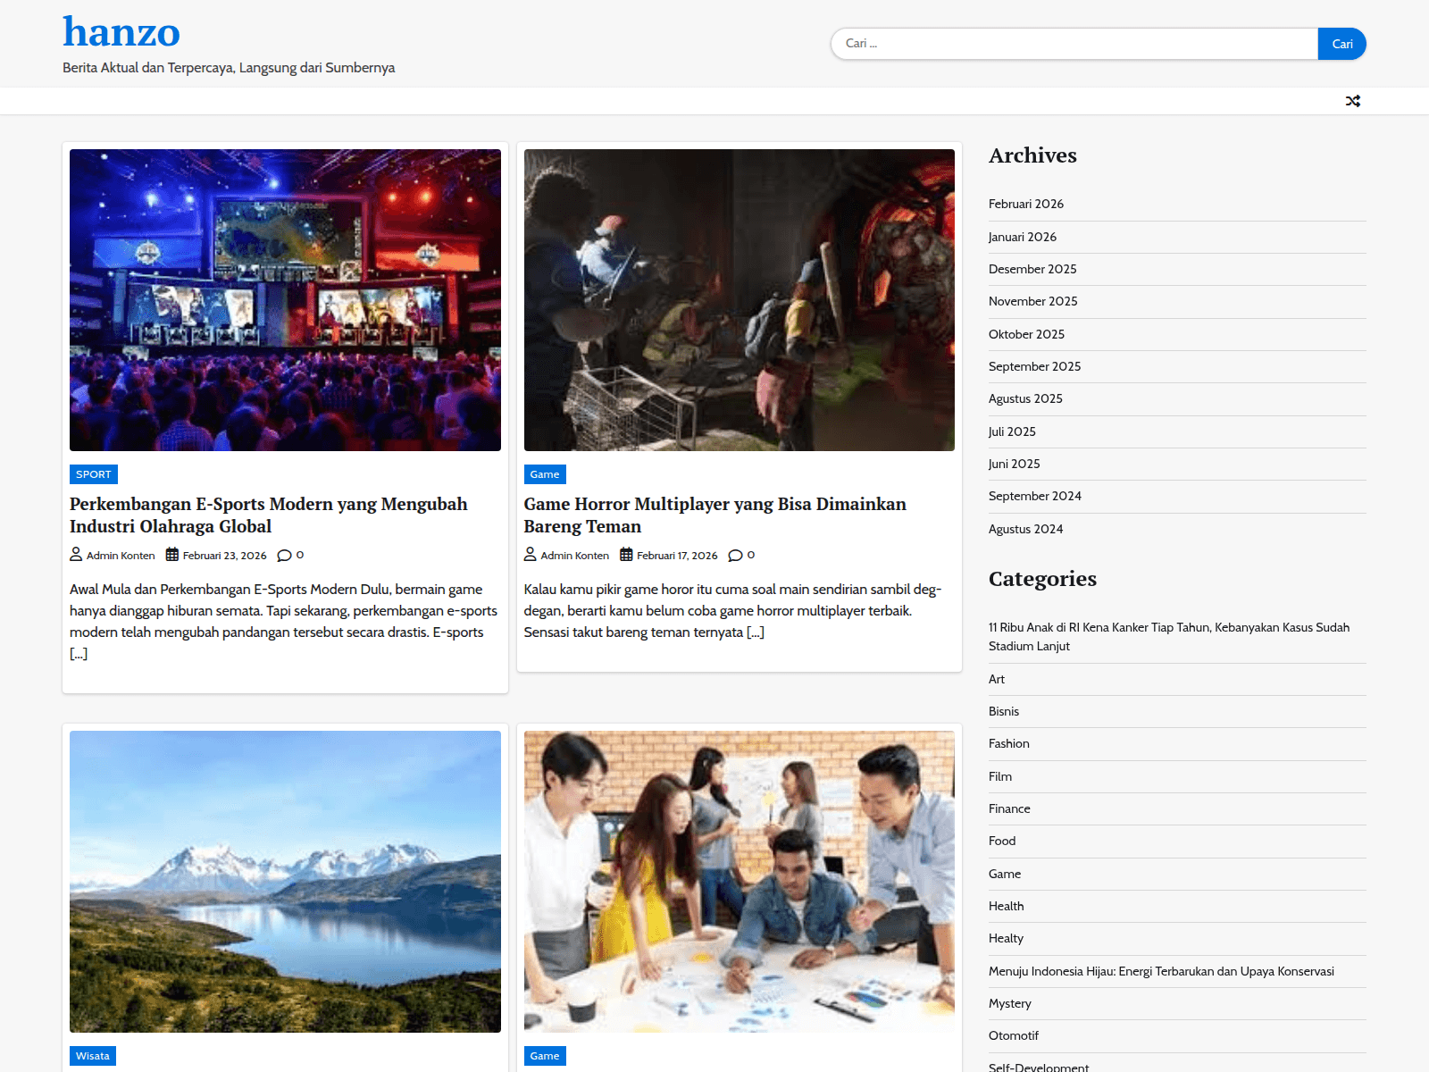The width and height of the screenshot is (1429, 1072).
Task: Click the hanzo site logo
Action: 121,32
